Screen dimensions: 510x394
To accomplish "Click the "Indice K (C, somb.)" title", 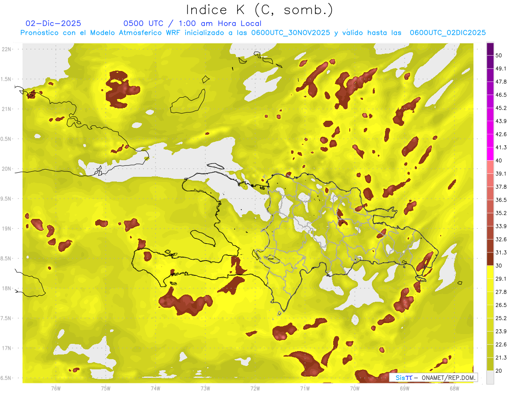I will [x=259, y=10].
